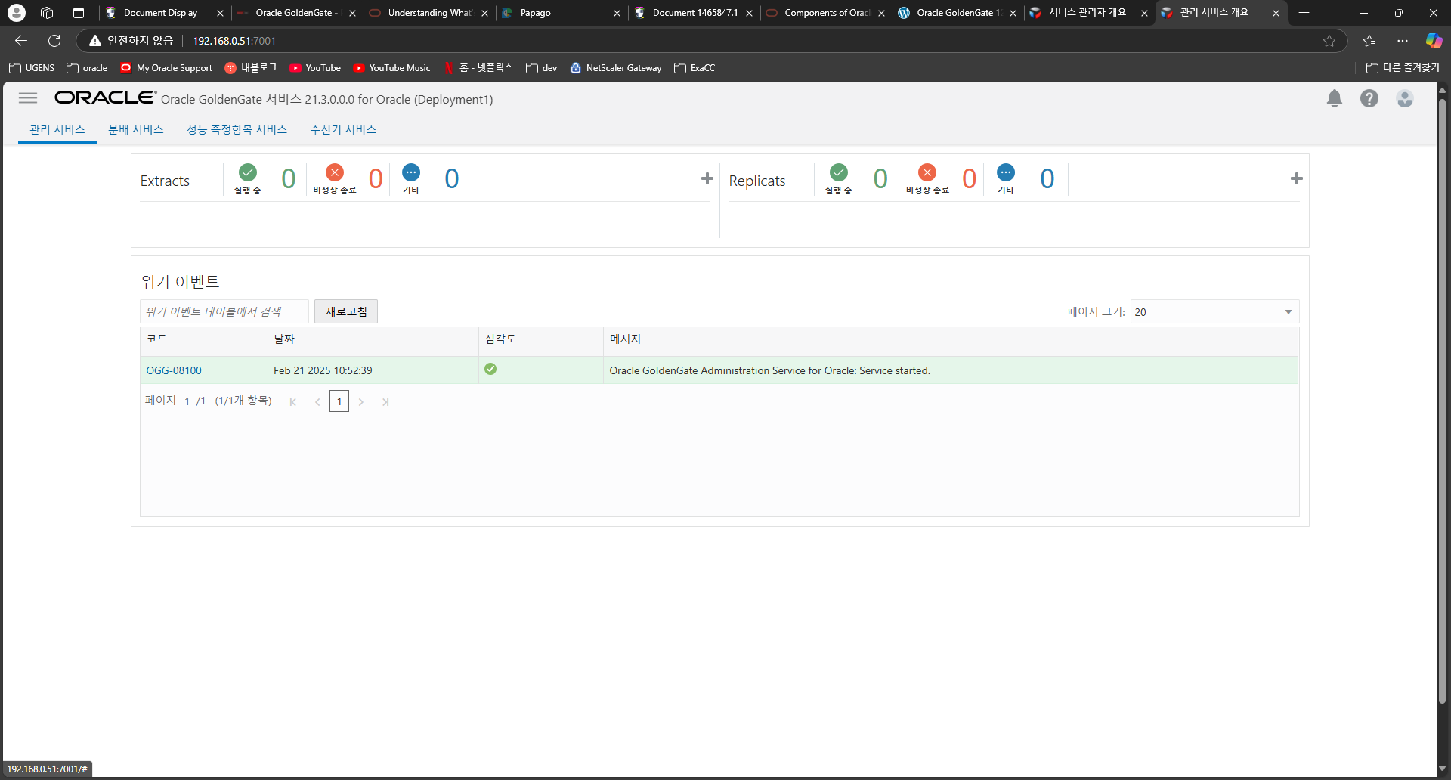This screenshot has width=1451, height=780.
Task: Click the 새로고침 refresh button
Action: (346, 311)
